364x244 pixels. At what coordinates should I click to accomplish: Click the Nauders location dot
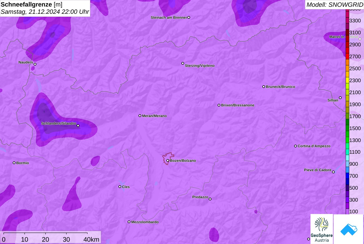(35, 64)
